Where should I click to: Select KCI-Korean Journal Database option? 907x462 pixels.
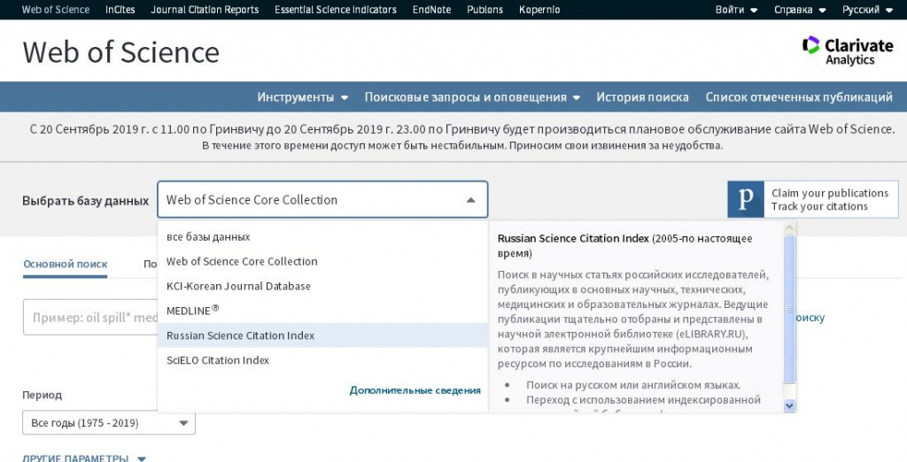(x=322, y=286)
